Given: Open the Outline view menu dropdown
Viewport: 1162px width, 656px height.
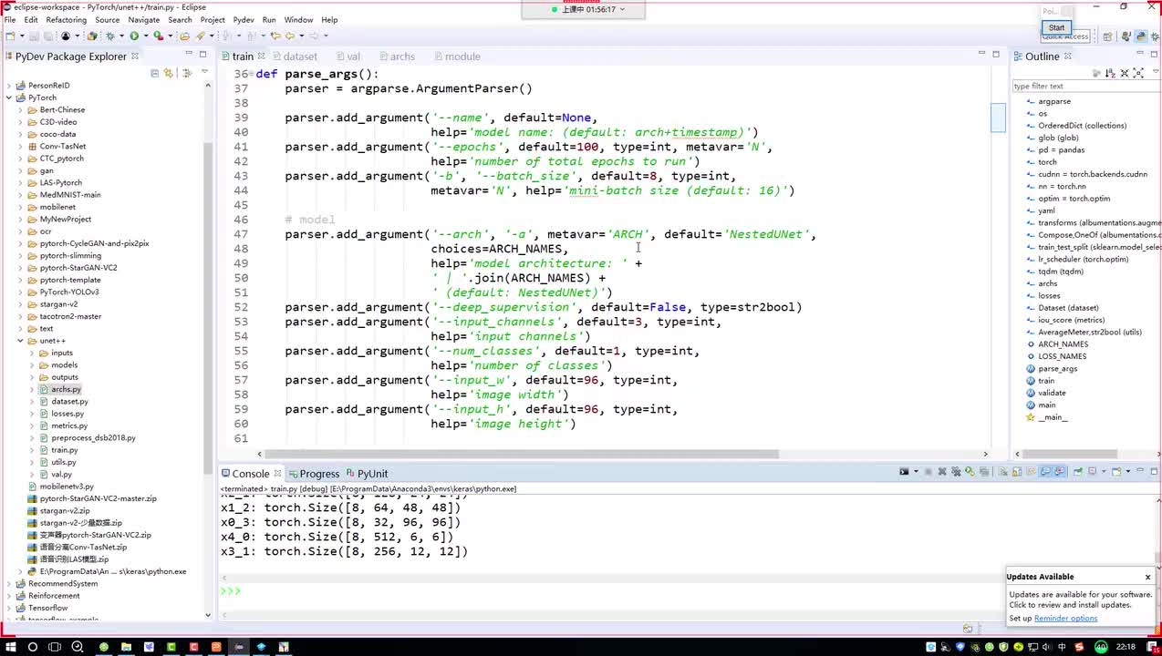Looking at the screenshot, I should (1155, 71).
